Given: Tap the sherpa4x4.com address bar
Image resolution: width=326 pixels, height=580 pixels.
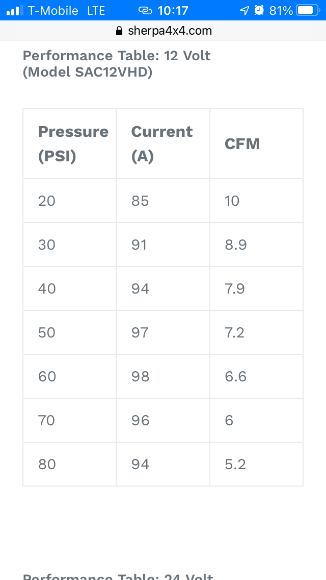Looking at the screenshot, I should (163, 31).
